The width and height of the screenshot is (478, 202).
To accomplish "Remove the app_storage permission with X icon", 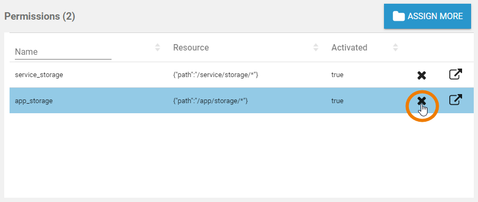I will pos(422,100).
